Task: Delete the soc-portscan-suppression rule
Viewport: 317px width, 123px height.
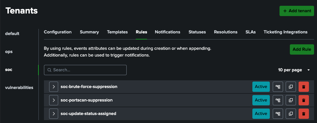Action: pos(304,100)
